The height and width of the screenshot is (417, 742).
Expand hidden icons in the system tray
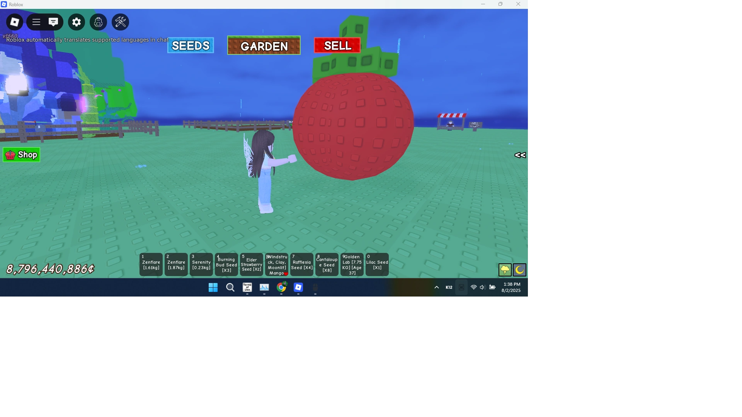point(436,287)
